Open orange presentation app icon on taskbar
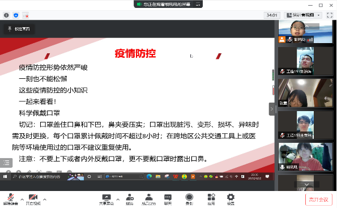Image resolution: width=337 pixels, height=208 pixels. (193, 177)
